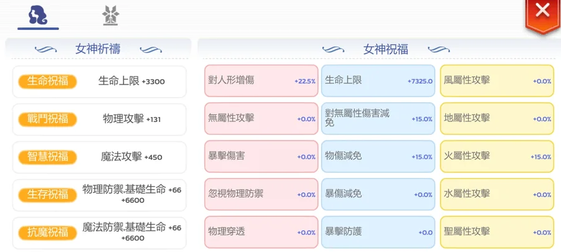Tap the 智慧祝福 orange label
Screen dimensions: 561x252
coord(47,157)
